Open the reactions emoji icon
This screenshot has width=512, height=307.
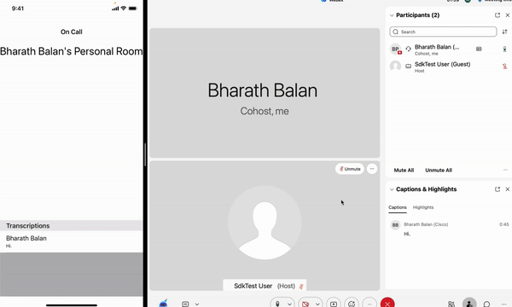coord(352,304)
